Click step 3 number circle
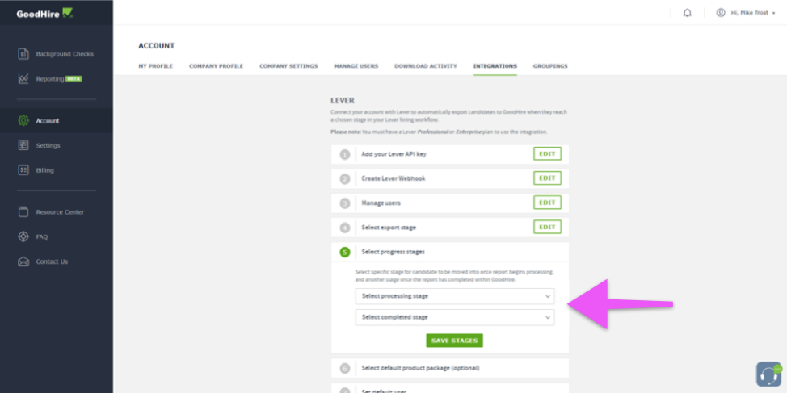The height and width of the screenshot is (393, 787). click(345, 203)
